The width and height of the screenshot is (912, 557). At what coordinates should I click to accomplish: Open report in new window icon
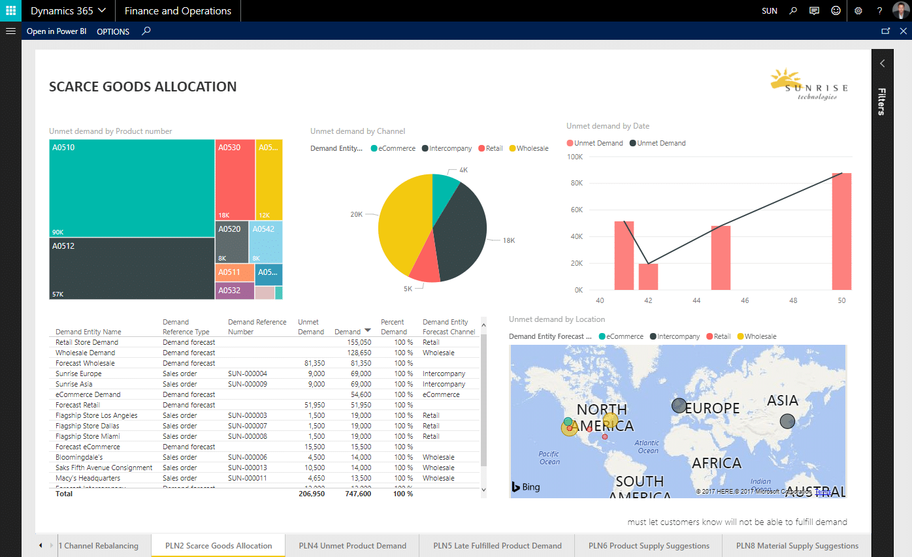[886, 31]
